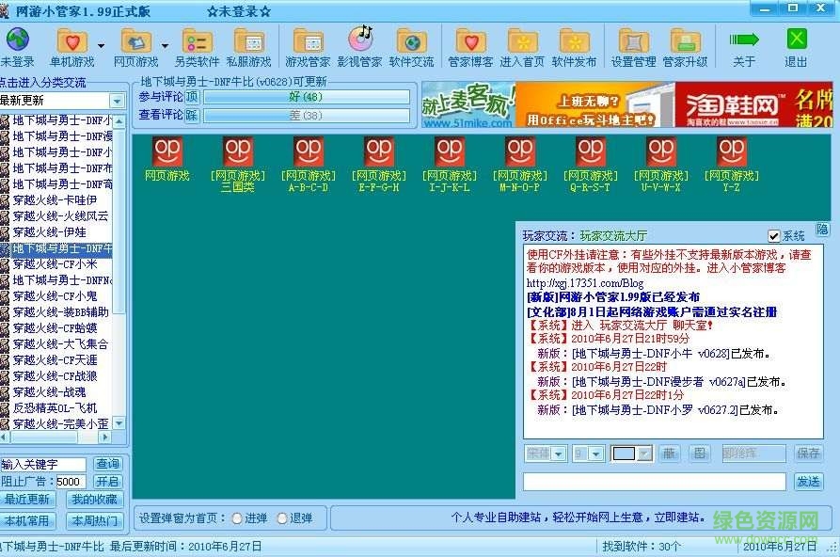Click the 差 (38) rating bar
840x557 pixels.
point(307,116)
